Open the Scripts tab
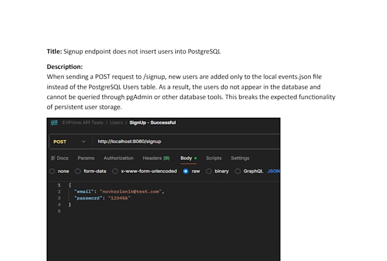The image size is (387, 261). coord(214,158)
